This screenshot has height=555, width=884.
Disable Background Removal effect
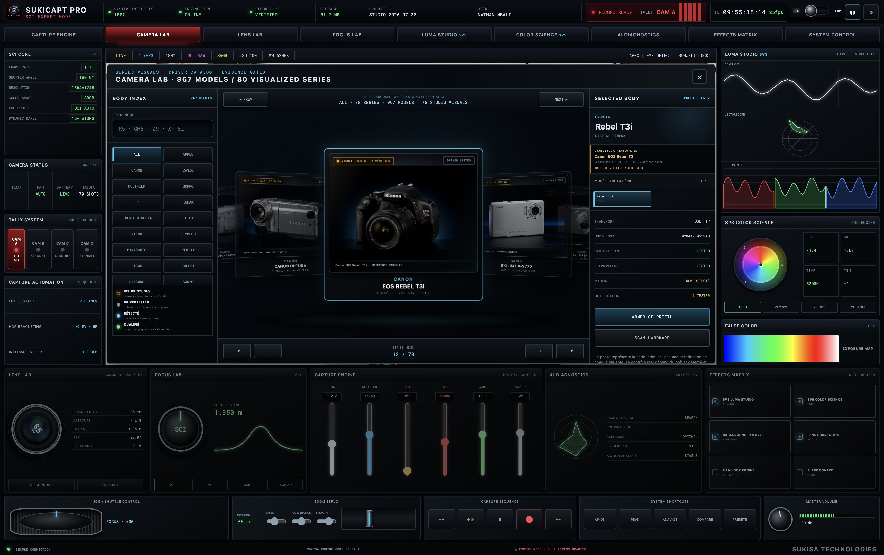(715, 437)
